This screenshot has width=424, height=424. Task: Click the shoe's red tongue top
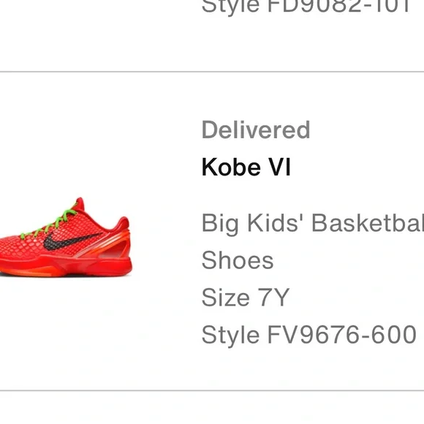click(x=80, y=203)
